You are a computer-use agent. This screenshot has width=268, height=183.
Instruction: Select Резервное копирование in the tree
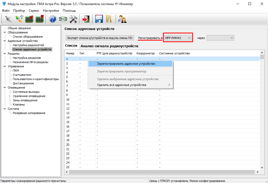coord(29,113)
